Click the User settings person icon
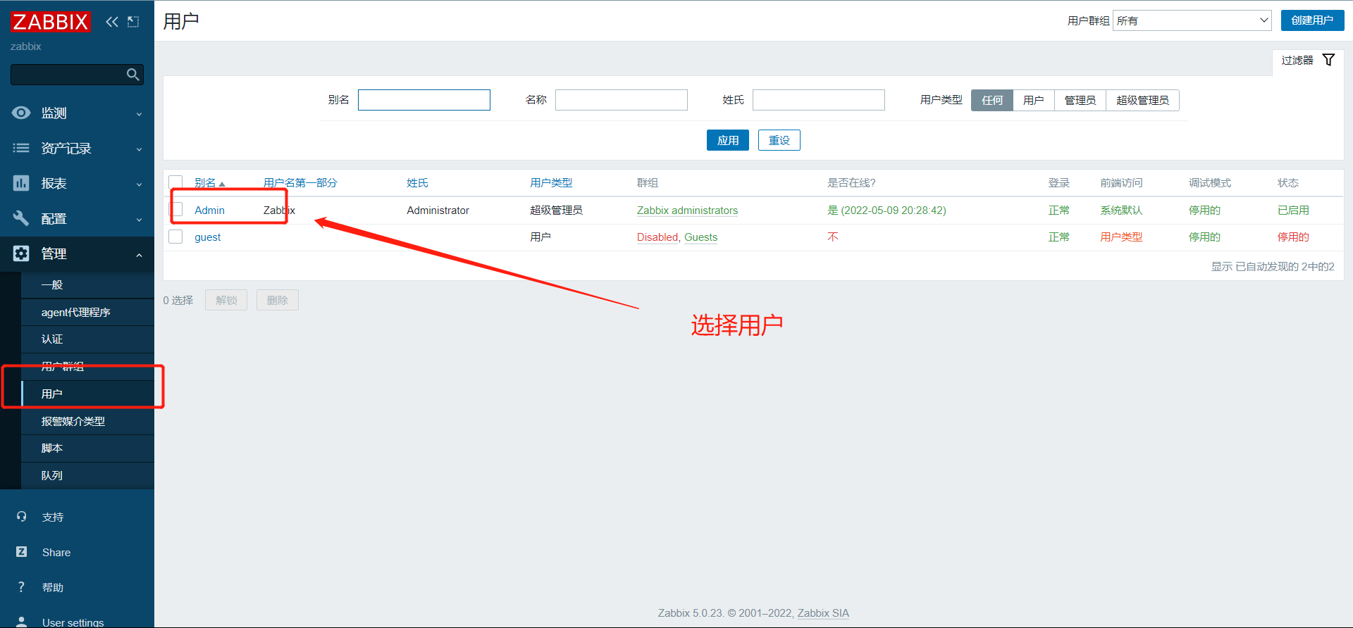1353x628 pixels. click(22, 622)
